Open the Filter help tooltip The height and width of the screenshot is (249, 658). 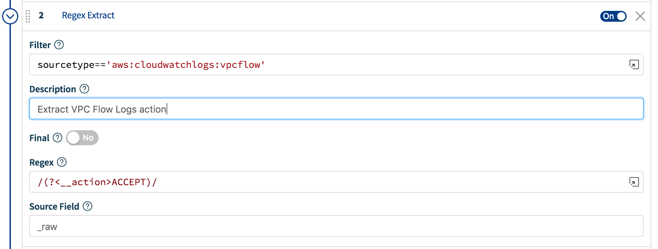(x=59, y=44)
